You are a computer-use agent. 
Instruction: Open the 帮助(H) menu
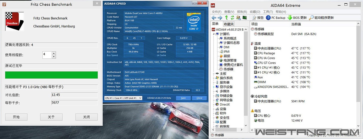coord(281,12)
